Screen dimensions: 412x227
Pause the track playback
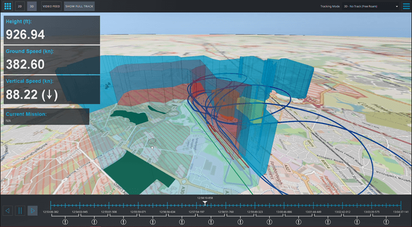(x=20, y=211)
